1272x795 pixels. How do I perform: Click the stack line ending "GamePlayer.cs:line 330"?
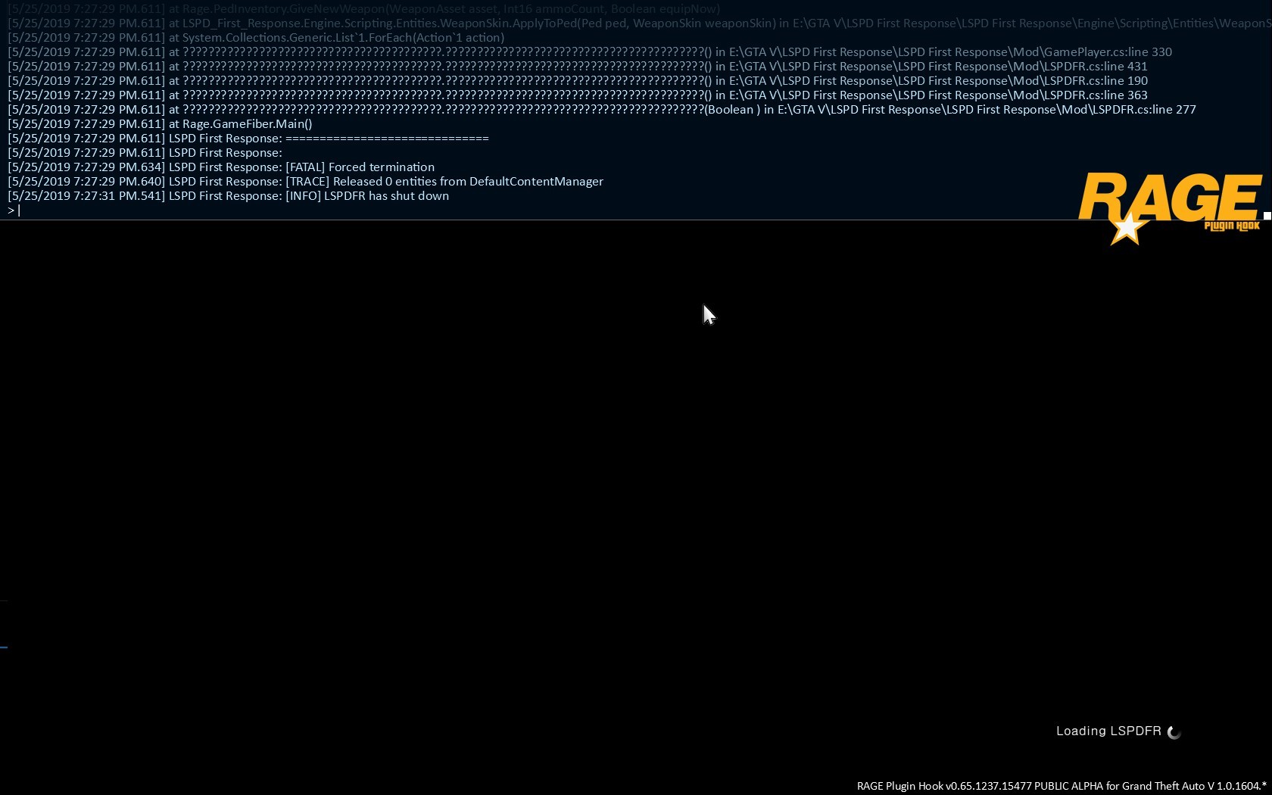tap(590, 52)
